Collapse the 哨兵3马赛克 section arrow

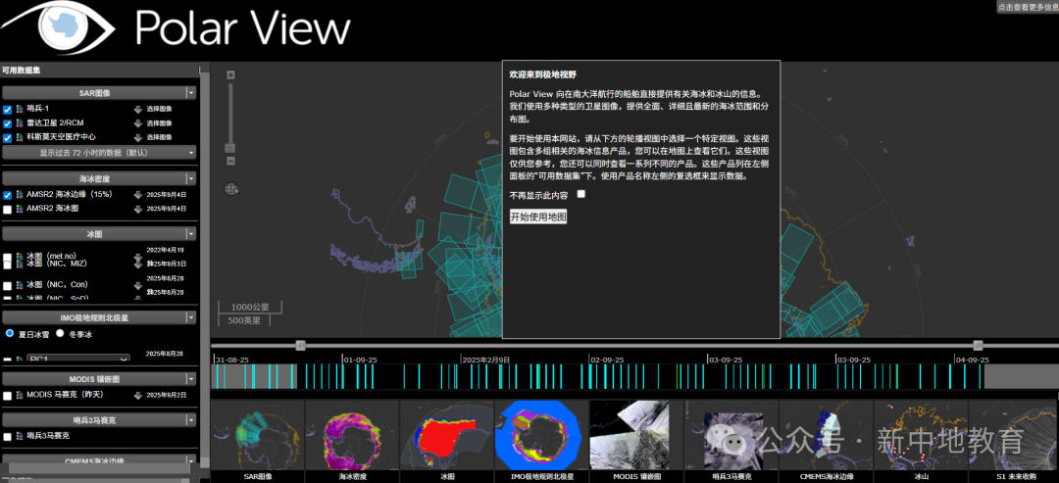point(192,420)
